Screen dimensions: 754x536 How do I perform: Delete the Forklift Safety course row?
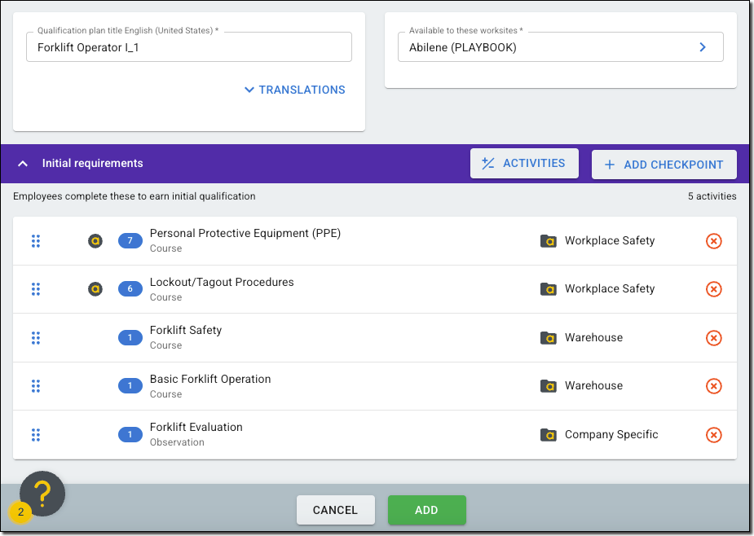point(713,338)
